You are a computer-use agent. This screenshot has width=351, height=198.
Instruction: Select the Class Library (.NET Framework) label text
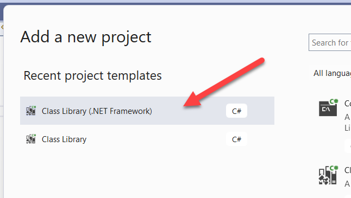pos(97,111)
